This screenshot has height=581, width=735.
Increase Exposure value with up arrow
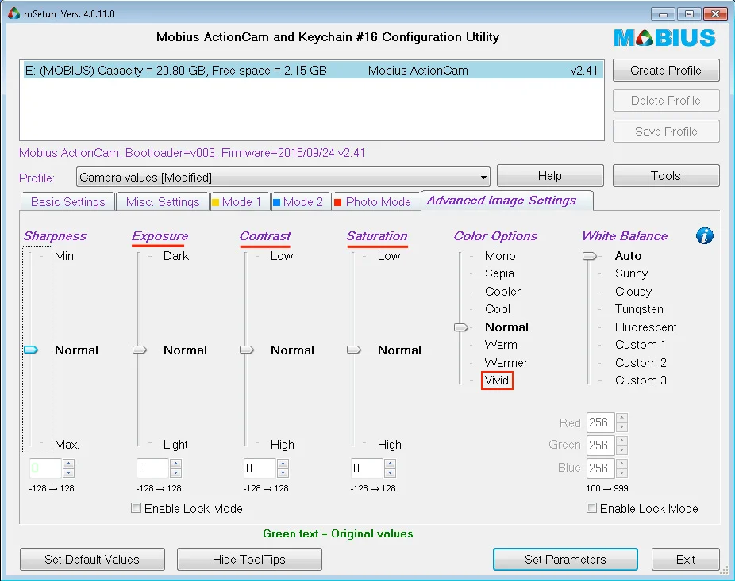[x=175, y=464]
